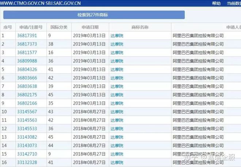Open 达摩院 trademark in row 9
Screen dimensions: 241x167
117,103
